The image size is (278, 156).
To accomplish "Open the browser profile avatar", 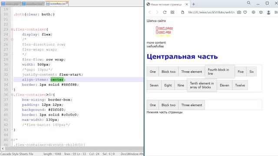I will tap(268, 12).
